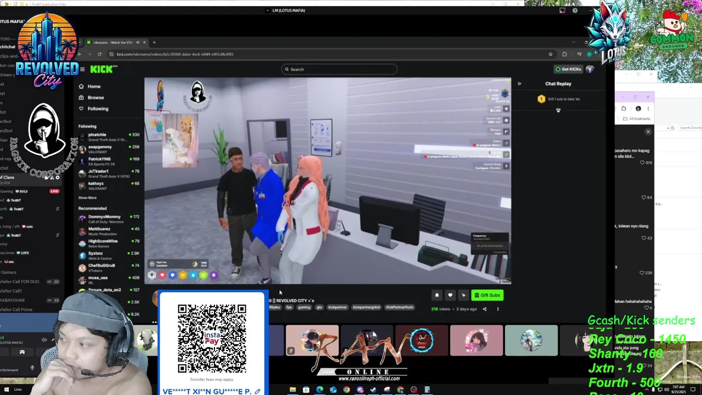
Task: Like the comment with 84 hearts
Action: coord(644,198)
